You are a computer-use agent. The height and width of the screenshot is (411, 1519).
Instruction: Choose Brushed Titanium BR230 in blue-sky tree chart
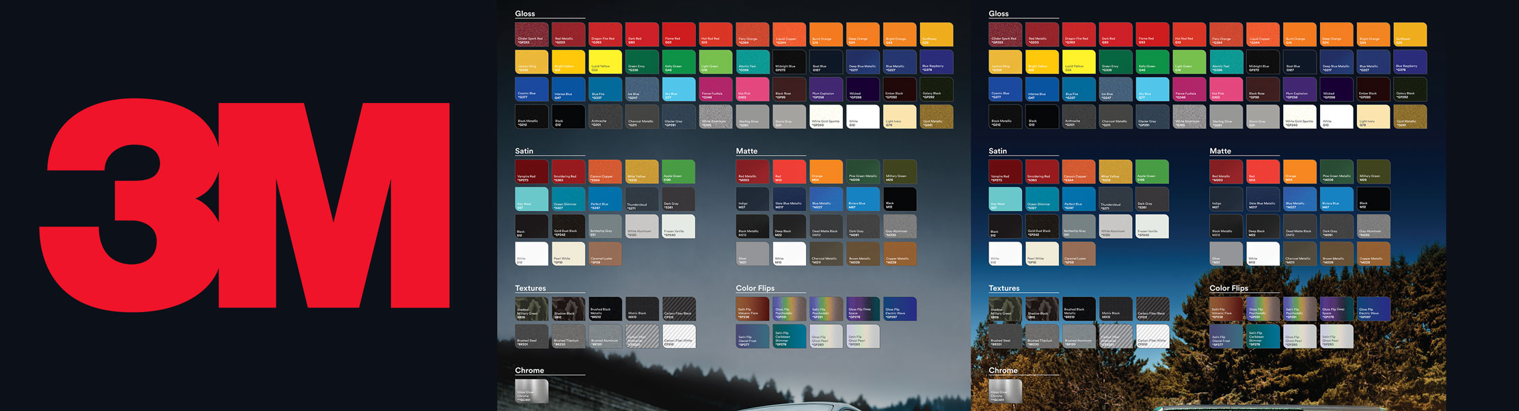1042,337
